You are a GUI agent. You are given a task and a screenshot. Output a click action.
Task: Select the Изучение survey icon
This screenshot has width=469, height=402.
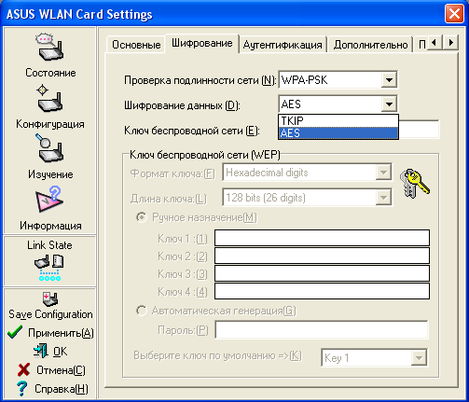click(x=49, y=148)
